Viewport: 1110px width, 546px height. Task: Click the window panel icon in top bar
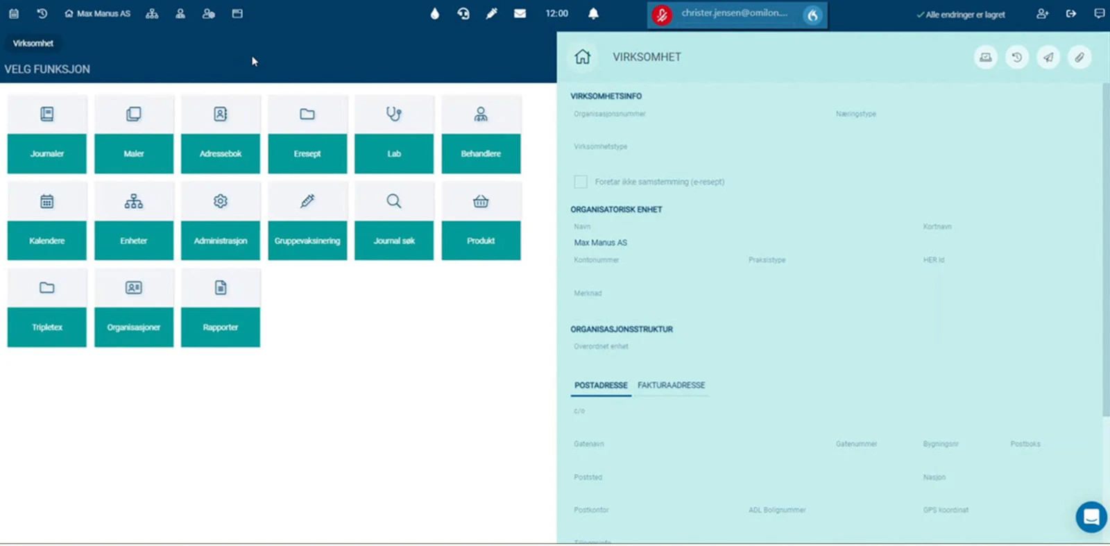(237, 13)
